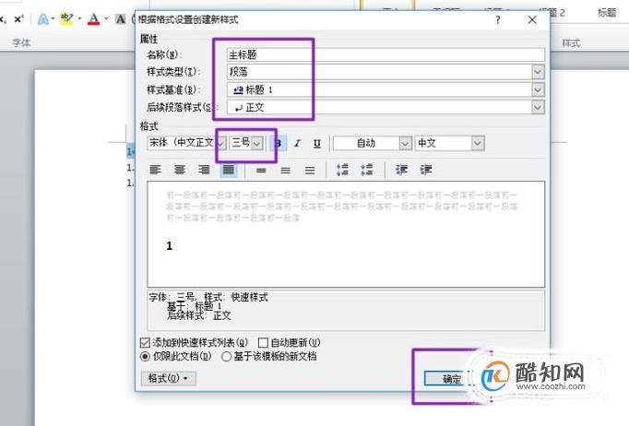629x426 pixels.
Task: Enable the 自动更新 checkbox
Action: pyautogui.click(x=263, y=343)
